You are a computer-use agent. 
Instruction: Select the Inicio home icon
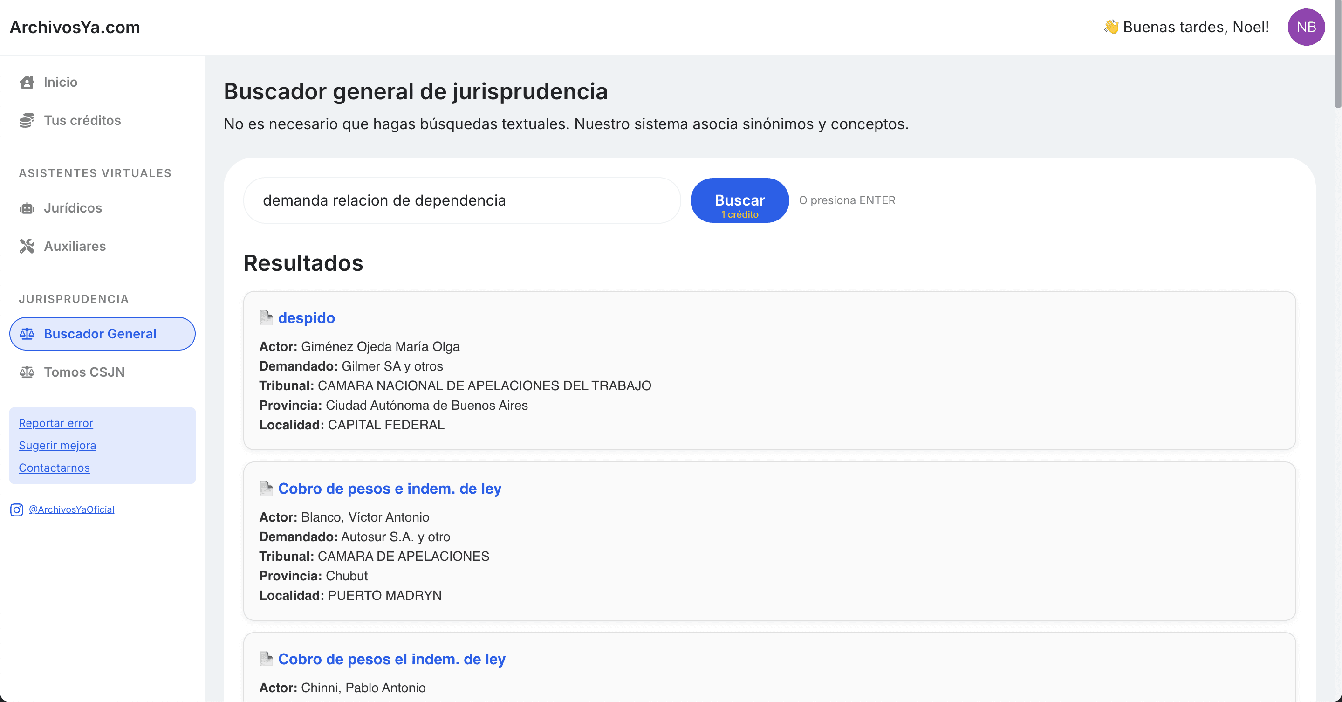(27, 82)
